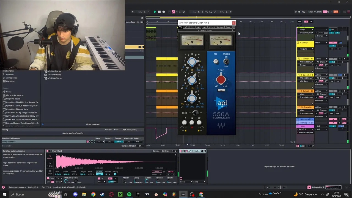Screen dimensions: 352x198
Task: Switch on MIDI Map Mode
Action: (310, 12)
